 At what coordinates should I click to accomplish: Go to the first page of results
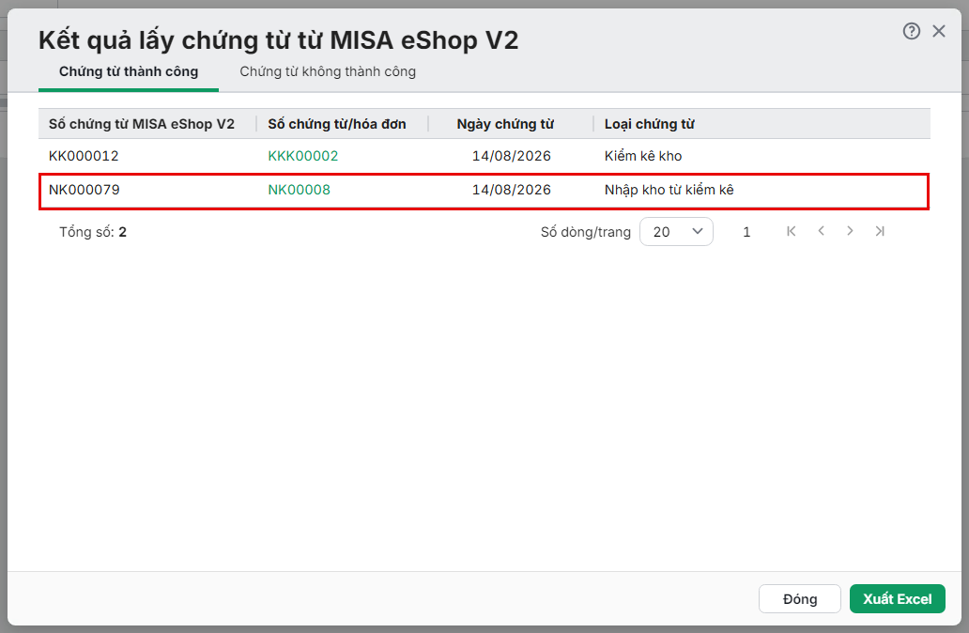[791, 231]
